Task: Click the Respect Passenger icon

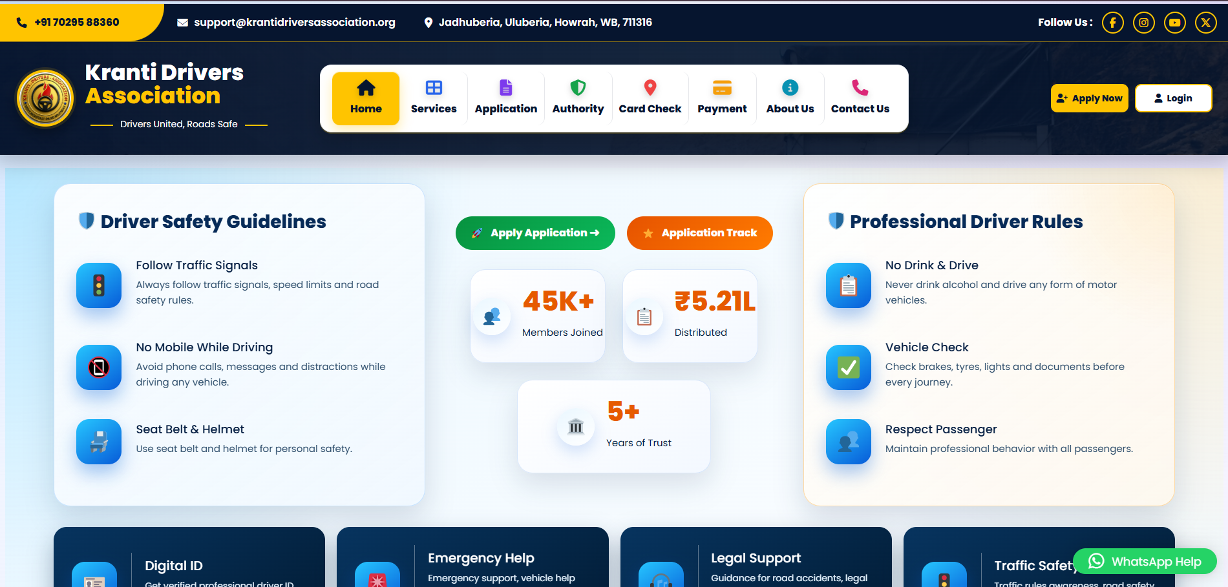Action: (x=849, y=442)
